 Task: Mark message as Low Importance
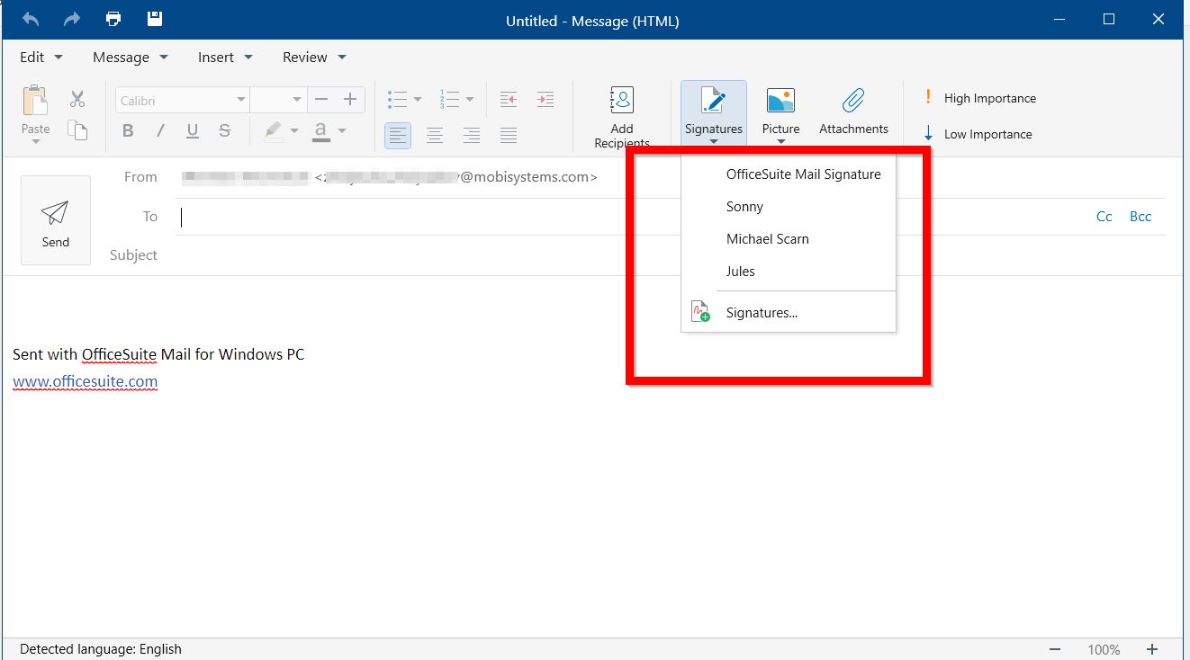point(978,134)
